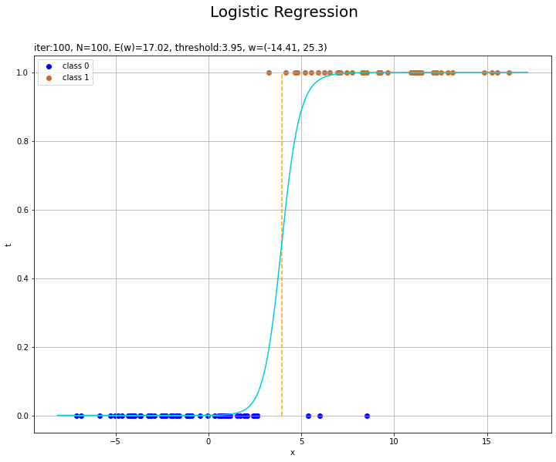The image size is (556, 462).
Task: Select the "class 0" legend label
Action: click(76, 66)
